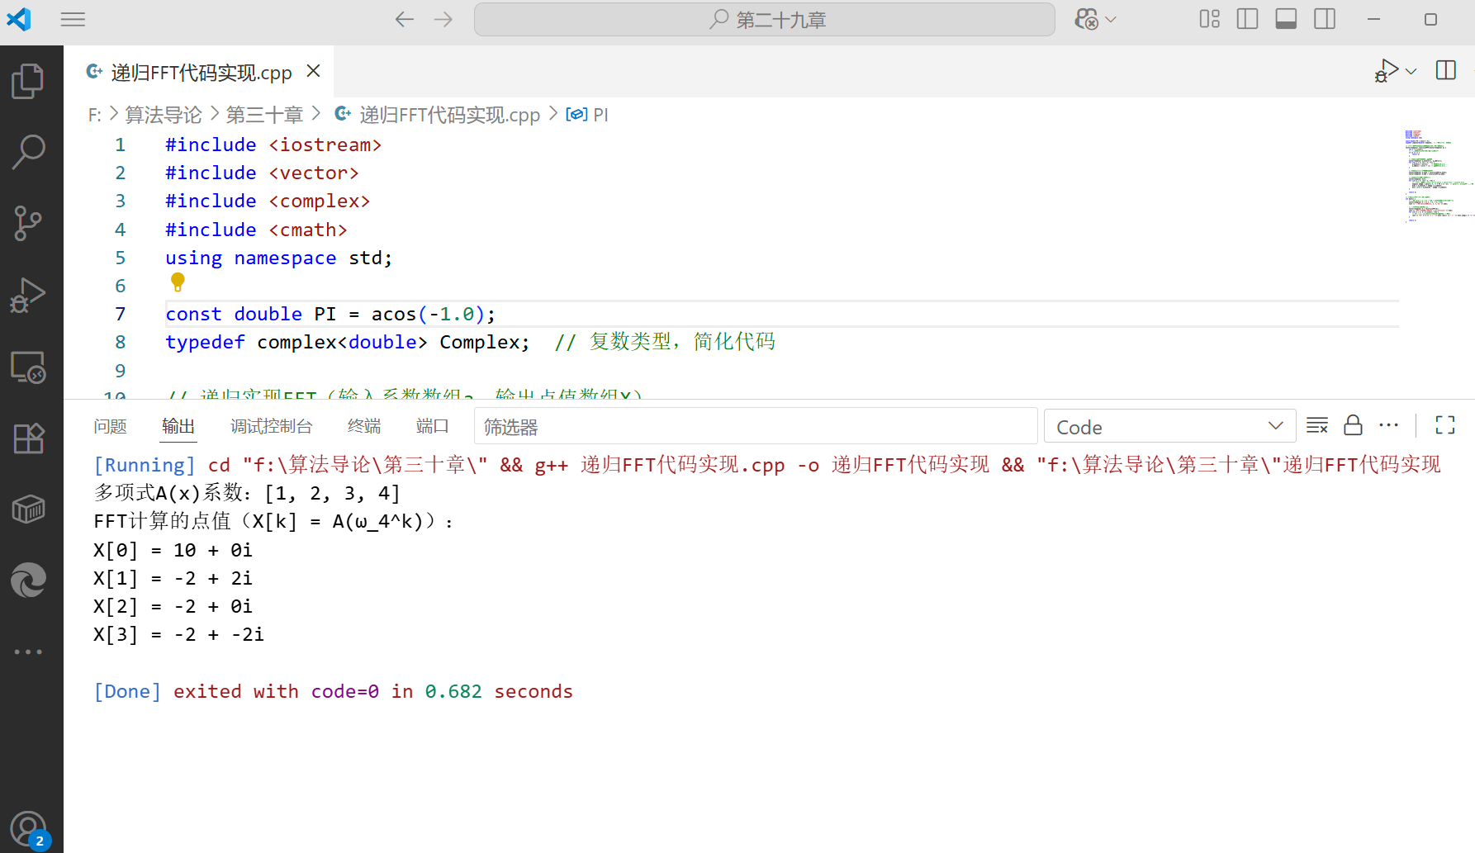Open Customize Layout button
This screenshot has height=853, width=1475.
click(1209, 19)
